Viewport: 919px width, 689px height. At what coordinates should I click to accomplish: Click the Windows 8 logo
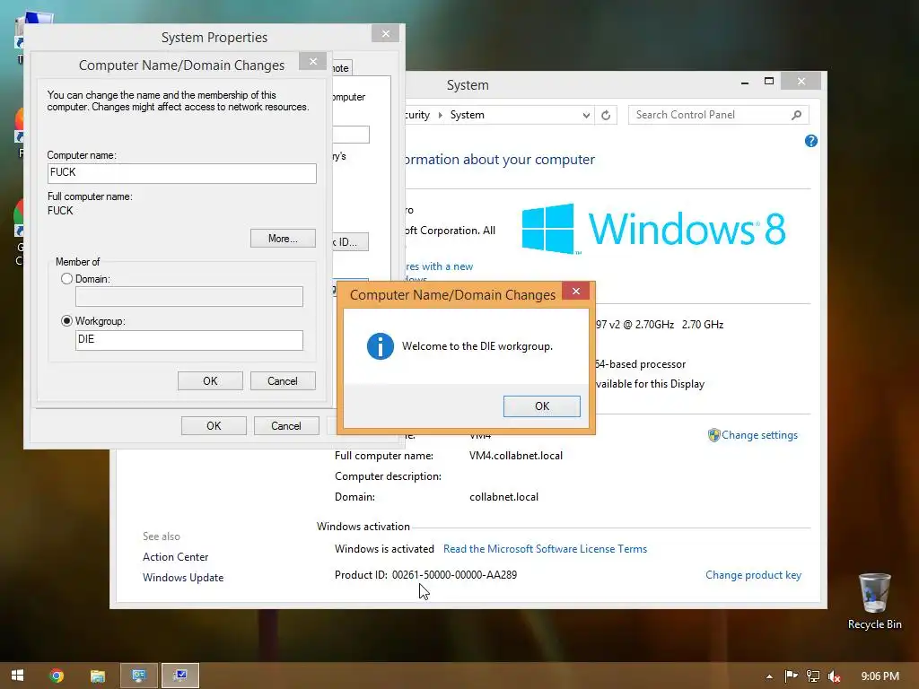point(653,229)
